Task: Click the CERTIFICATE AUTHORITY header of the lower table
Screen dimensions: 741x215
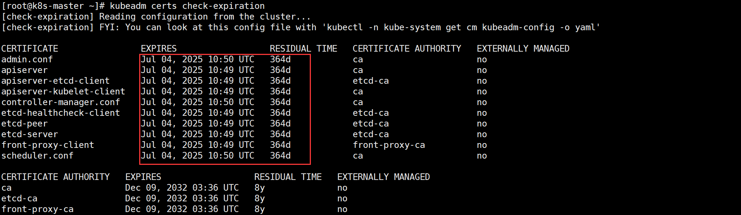Action: (x=55, y=177)
